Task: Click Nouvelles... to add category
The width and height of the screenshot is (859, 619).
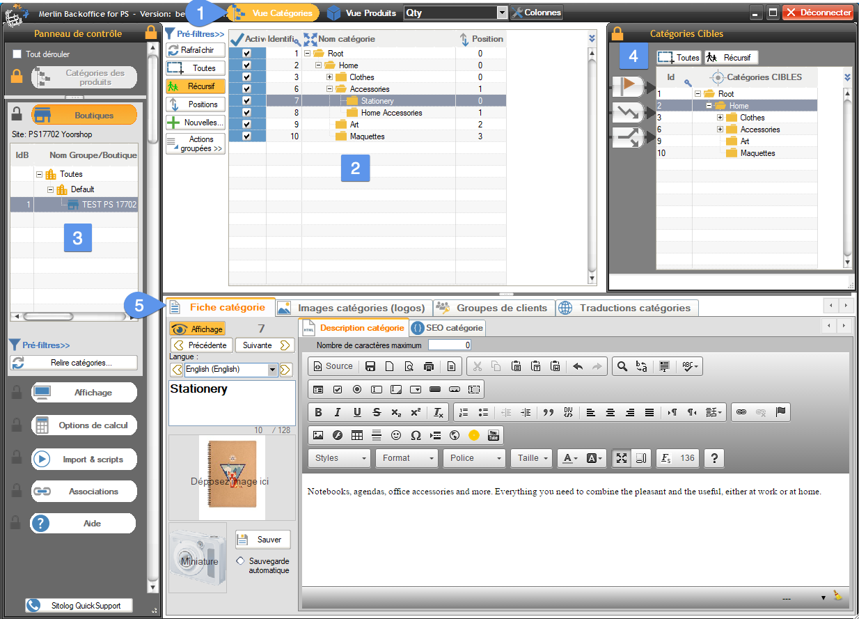Action: pos(196,123)
